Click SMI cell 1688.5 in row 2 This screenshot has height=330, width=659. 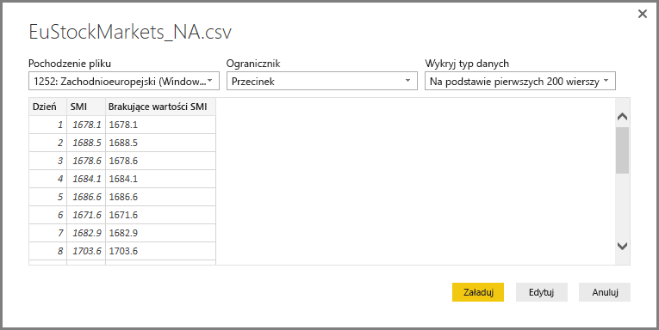(x=86, y=143)
